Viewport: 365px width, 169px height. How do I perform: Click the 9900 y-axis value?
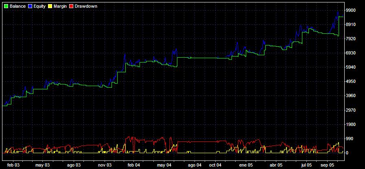click(350, 10)
